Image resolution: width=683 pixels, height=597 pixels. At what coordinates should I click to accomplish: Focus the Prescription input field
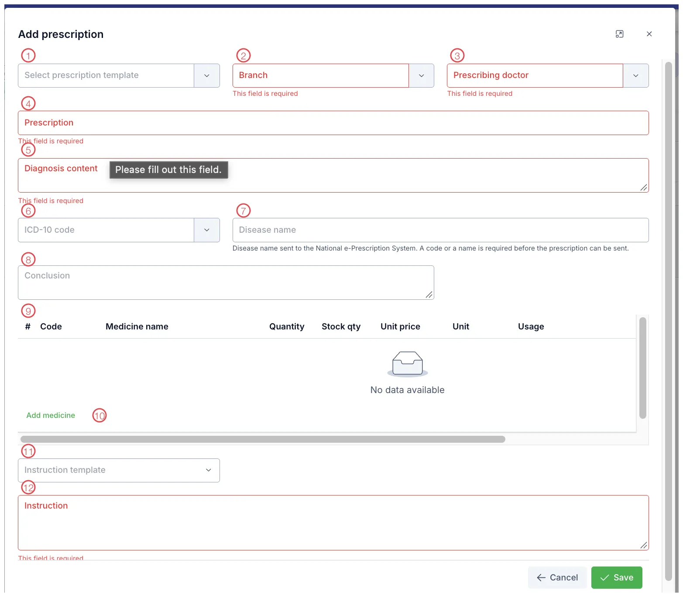pyautogui.click(x=333, y=123)
